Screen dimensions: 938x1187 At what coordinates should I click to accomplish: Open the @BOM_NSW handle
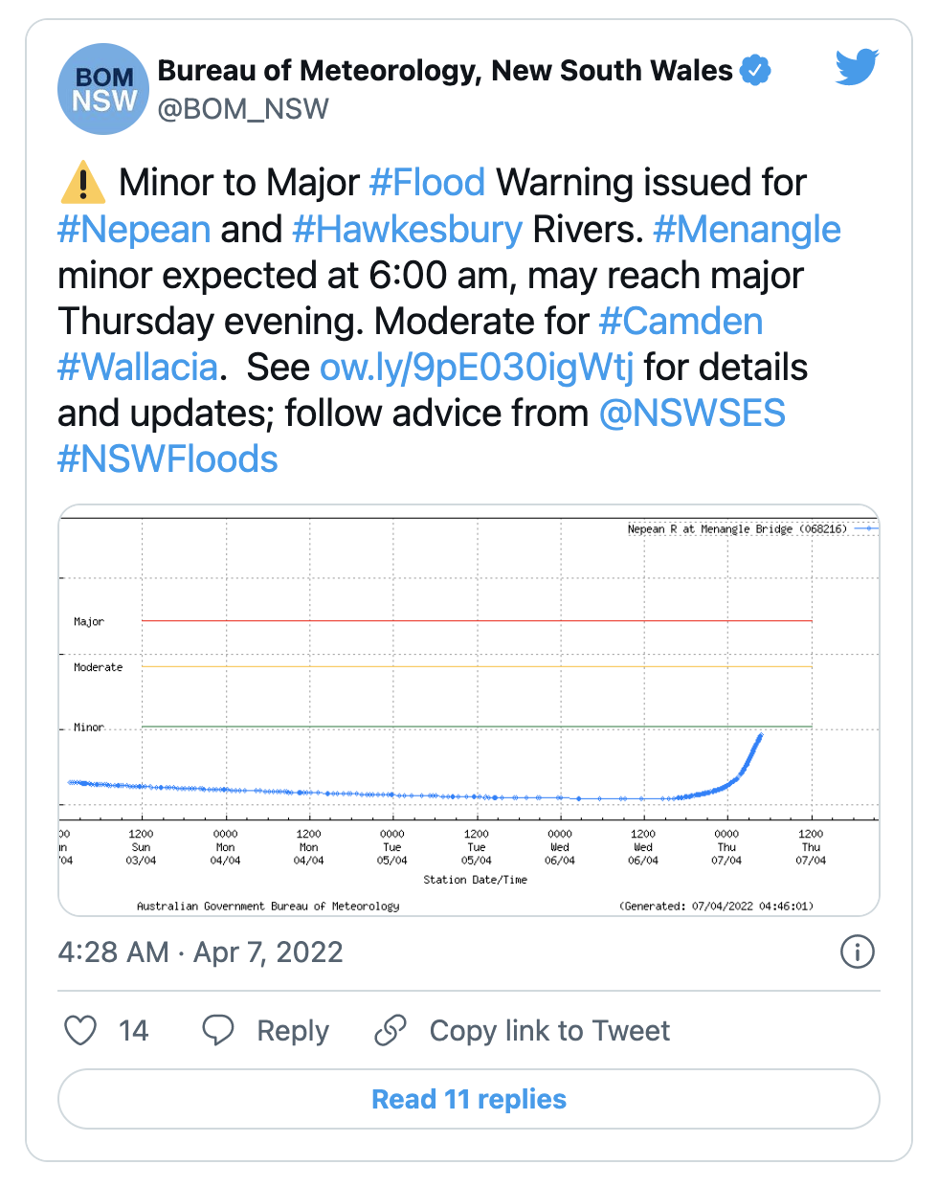pyautogui.click(x=243, y=109)
